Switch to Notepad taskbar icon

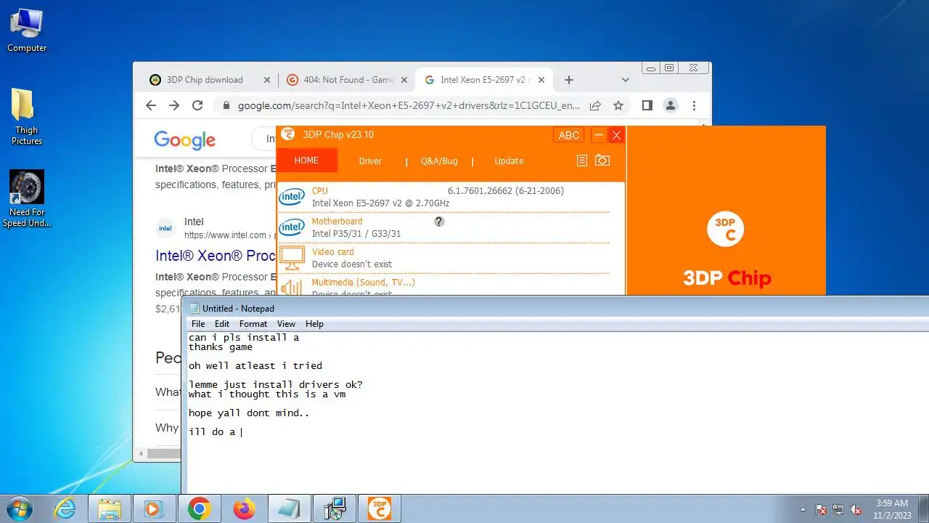click(290, 508)
